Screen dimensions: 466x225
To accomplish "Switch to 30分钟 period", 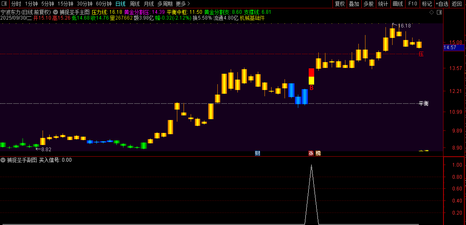I will [x=84, y=4].
